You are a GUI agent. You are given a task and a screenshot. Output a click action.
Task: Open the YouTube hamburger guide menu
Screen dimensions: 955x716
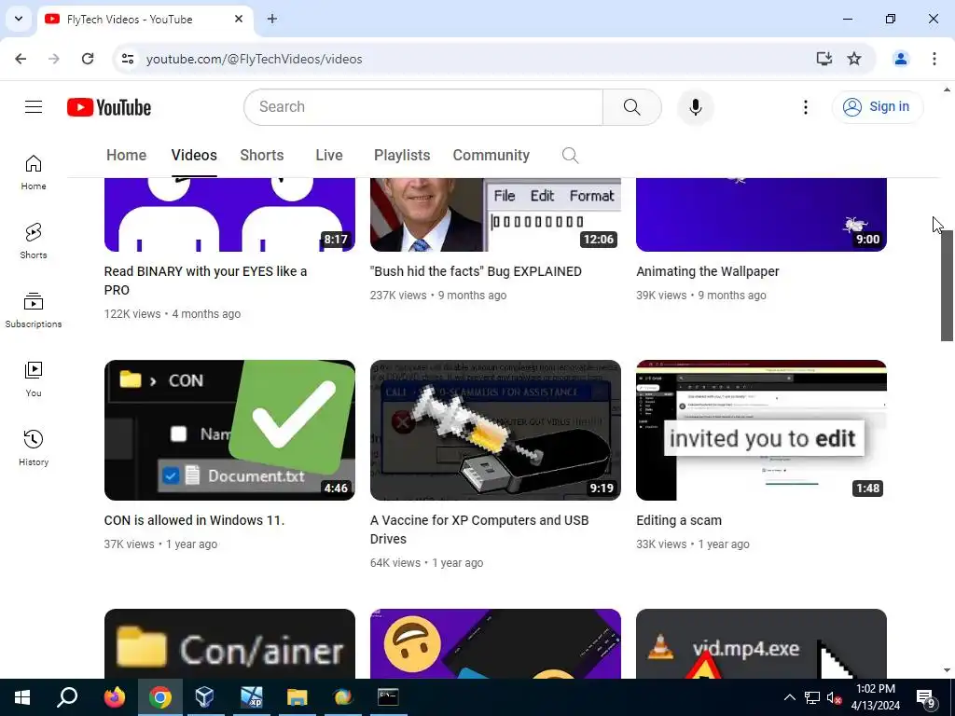[x=34, y=107]
